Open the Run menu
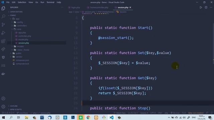214x120 pixels. coord(42,2)
